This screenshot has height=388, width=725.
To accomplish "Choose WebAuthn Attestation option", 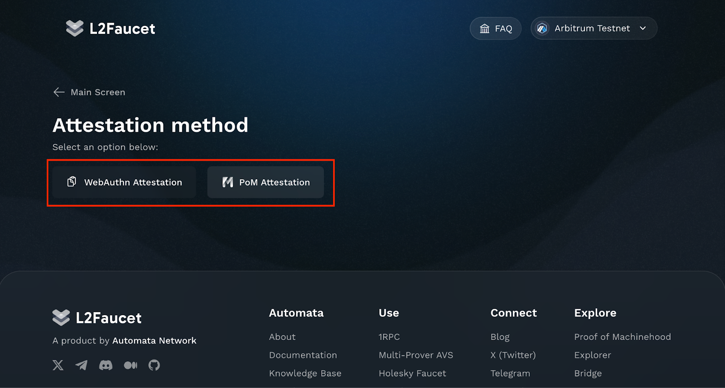I will [x=124, y=182].
